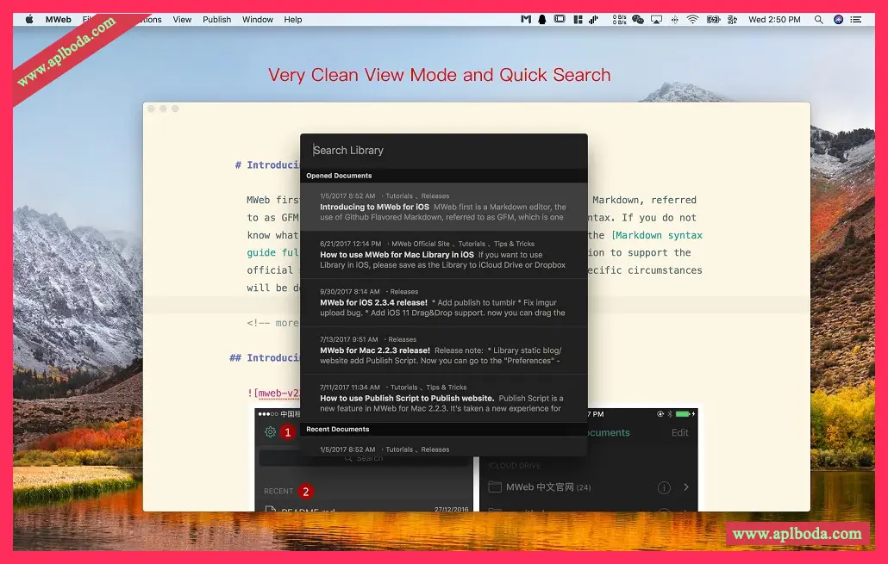Open the View menu
This screenshot has height=564, width=888.
tap(182, 19)
